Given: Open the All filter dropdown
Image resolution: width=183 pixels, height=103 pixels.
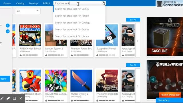Looking at the screenshot, I should click(x=28, y=11).
